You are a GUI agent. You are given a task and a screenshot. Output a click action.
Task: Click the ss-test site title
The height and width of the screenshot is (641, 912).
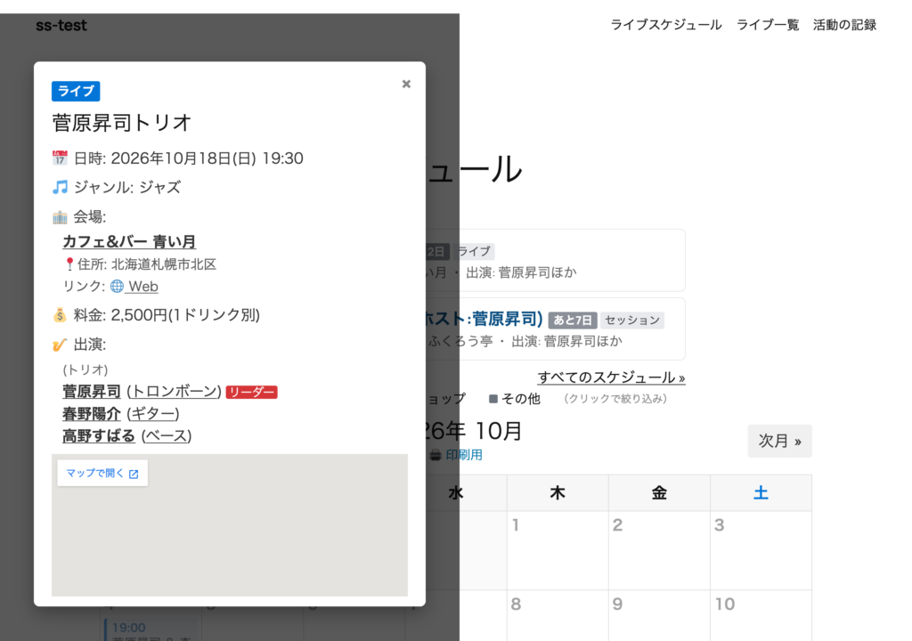pyautogui.click(x=61, y=26)
